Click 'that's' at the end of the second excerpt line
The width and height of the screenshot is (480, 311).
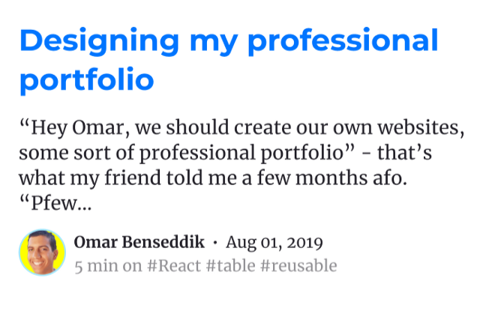(404, 153)
